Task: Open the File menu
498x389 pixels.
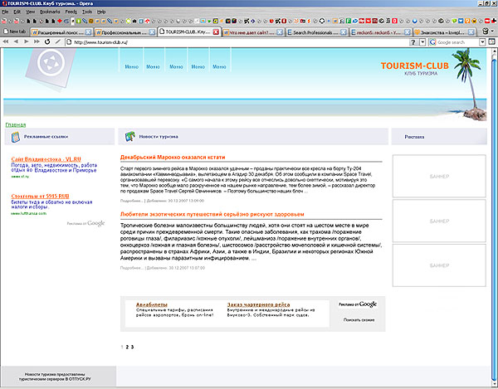Action: point(5,12)
